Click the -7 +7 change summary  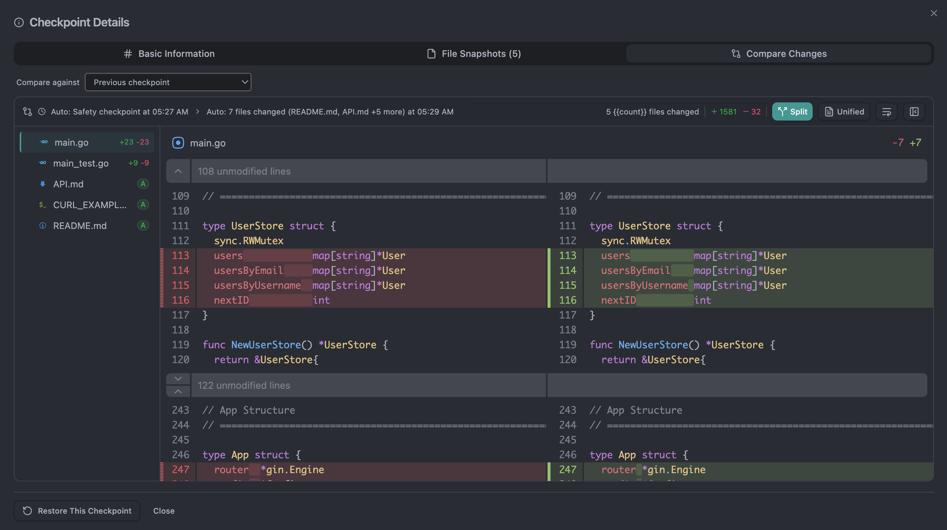907,143
